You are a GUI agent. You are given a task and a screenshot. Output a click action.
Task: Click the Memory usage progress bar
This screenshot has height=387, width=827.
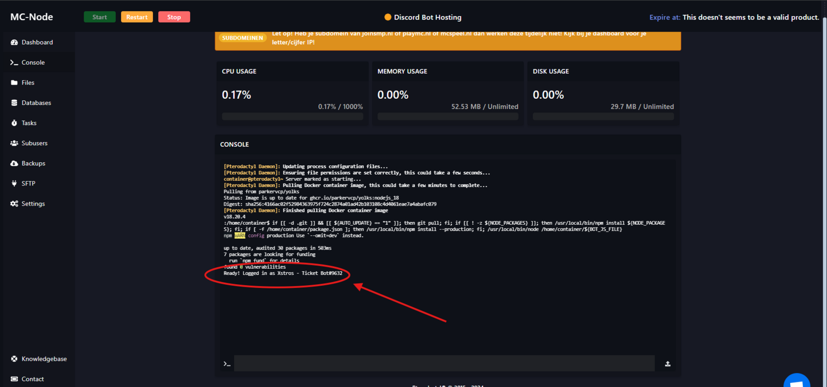tap(448, 117)
